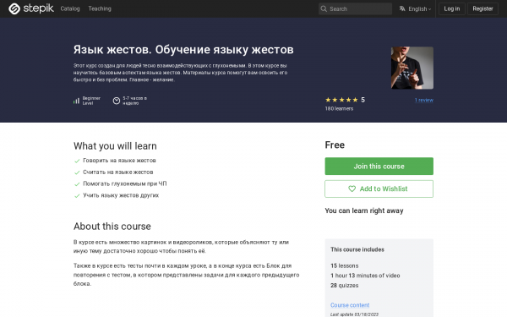Focus the Search input field
507x317 pixels.
point(355,8)
